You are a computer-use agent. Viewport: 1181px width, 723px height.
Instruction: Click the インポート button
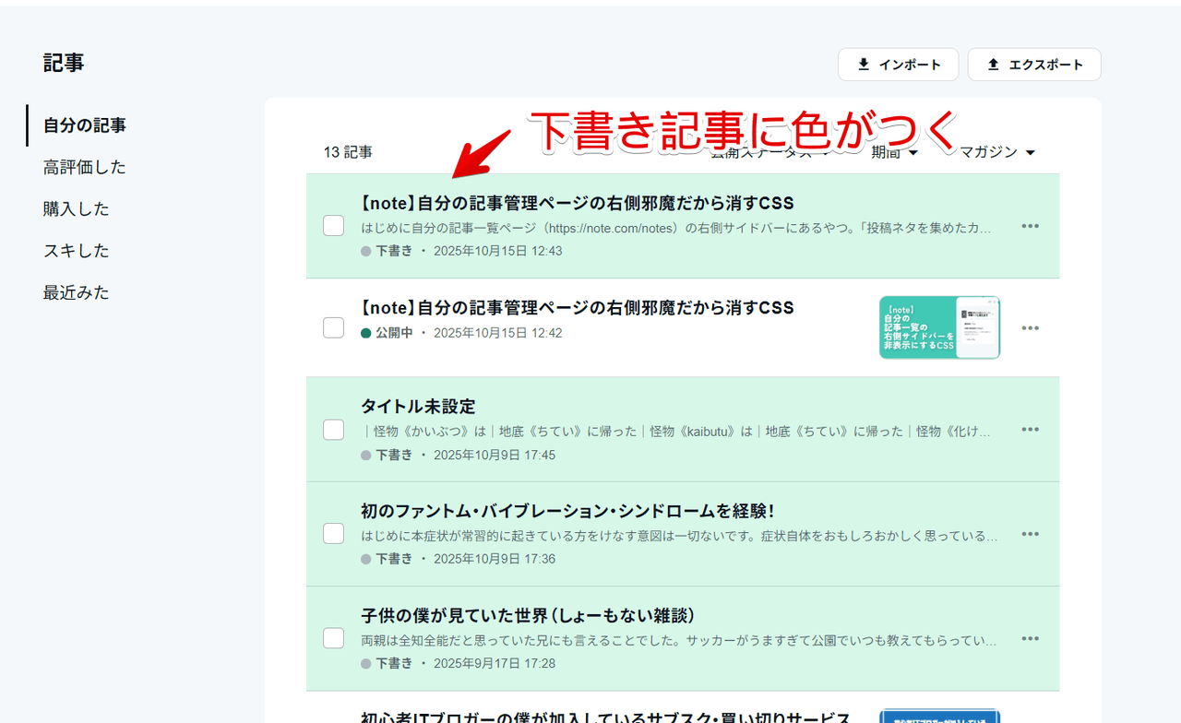(x=898, y=65)
